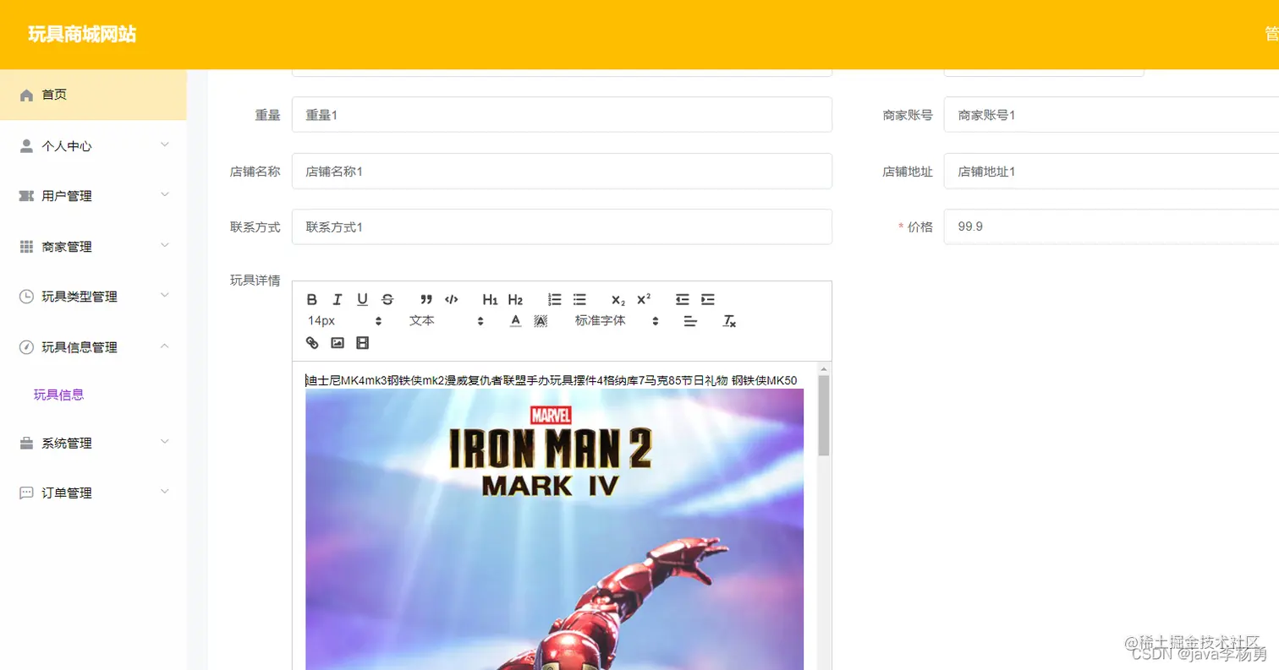Click the 商家账号 input field
The height and width of the screenshot is (670, 1279).
tap(1112, 115)
